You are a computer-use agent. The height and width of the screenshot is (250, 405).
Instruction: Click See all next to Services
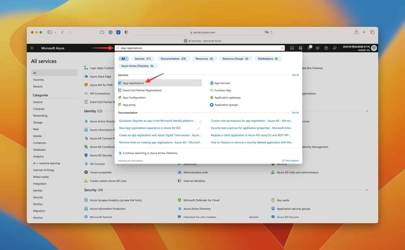(x=295, y=75)
